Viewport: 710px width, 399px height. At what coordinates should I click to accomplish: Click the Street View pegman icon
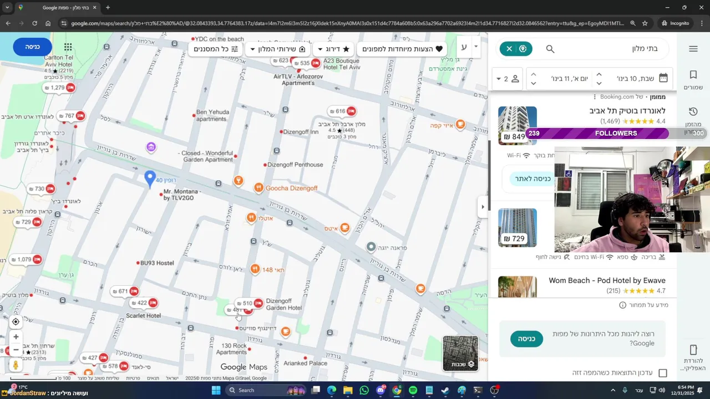click(16, 365)
